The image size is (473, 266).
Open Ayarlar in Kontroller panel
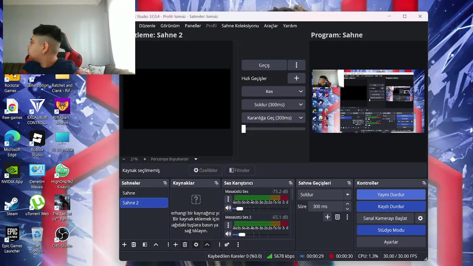391,242
